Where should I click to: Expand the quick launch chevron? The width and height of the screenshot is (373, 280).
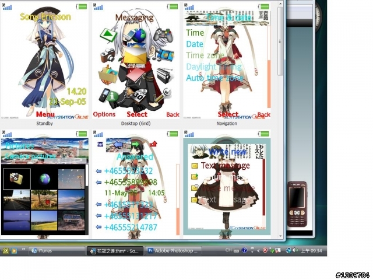click(x=23, y=249)
